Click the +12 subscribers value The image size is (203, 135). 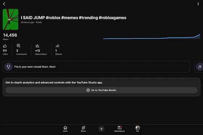pos(38,51)
